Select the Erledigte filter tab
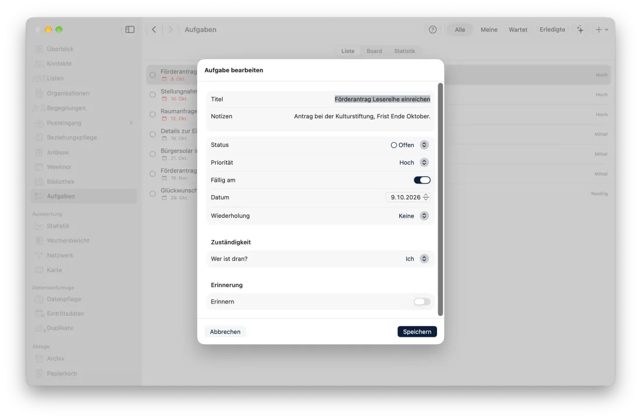This screenshot has width=641, height=420. [x=552, y=29]
